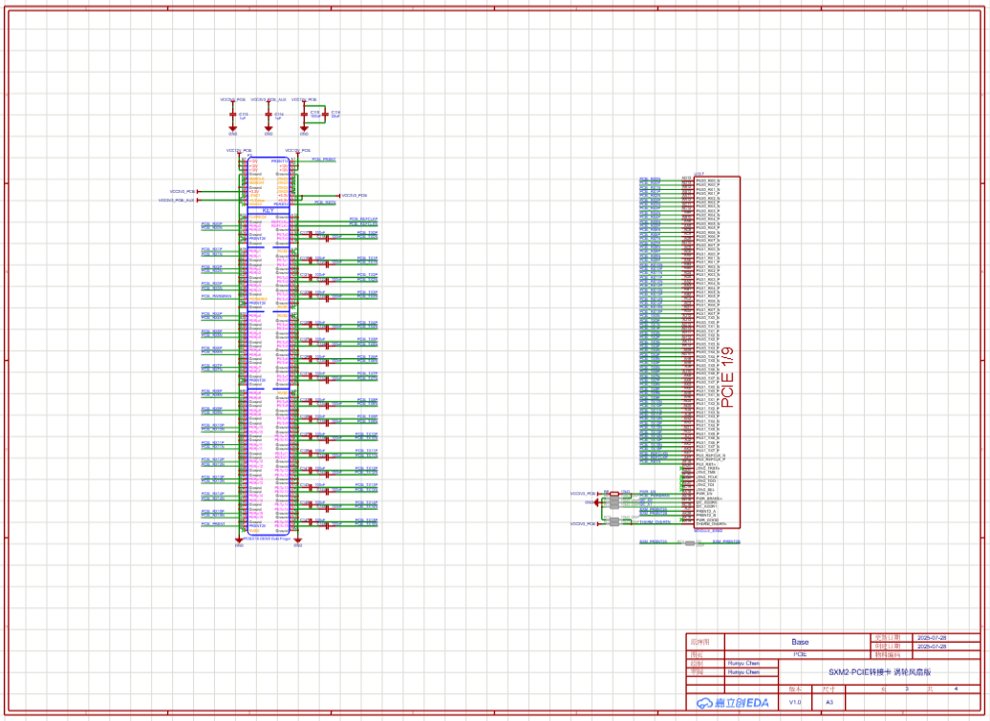The image size is (990, 721).
Task: Click the JLC EDA cloud logo
Action: [x=732, y=703]
